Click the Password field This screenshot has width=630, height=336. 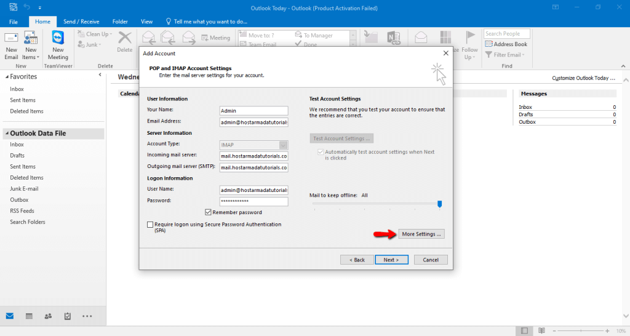pyautogui.click(x=253, y=201)
